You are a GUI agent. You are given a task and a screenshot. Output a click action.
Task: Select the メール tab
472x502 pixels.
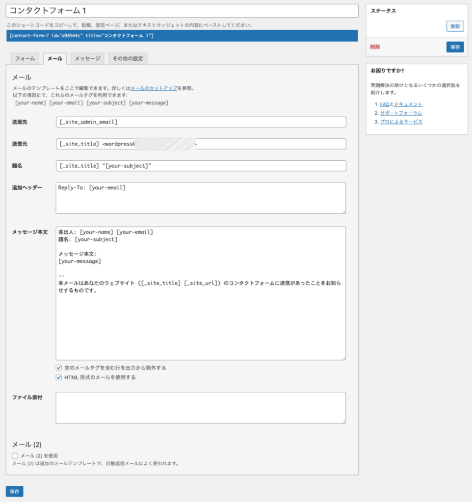click(54, 58)
